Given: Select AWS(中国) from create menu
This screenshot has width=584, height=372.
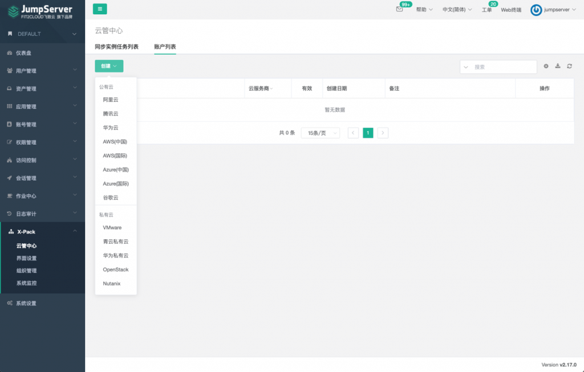Looking at the screenshot, I should [116, 142].
